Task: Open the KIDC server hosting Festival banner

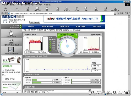Action: [x=74, y=19]
